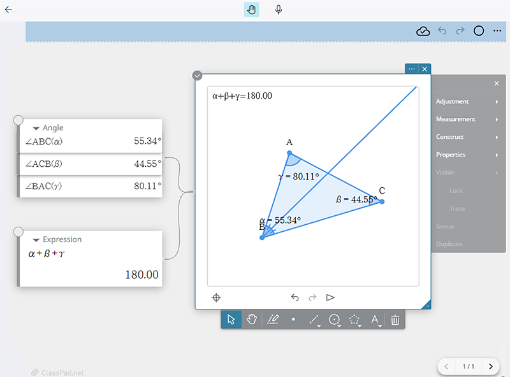
Task: Select vertex point A
Action: pos(289,153)
